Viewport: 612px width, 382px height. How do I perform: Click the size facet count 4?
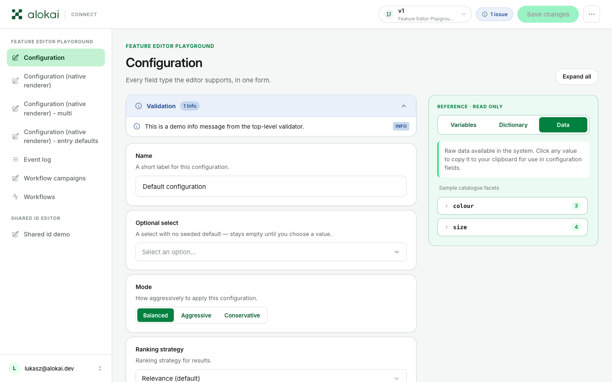pyautogui.click(x=576, y=227)
